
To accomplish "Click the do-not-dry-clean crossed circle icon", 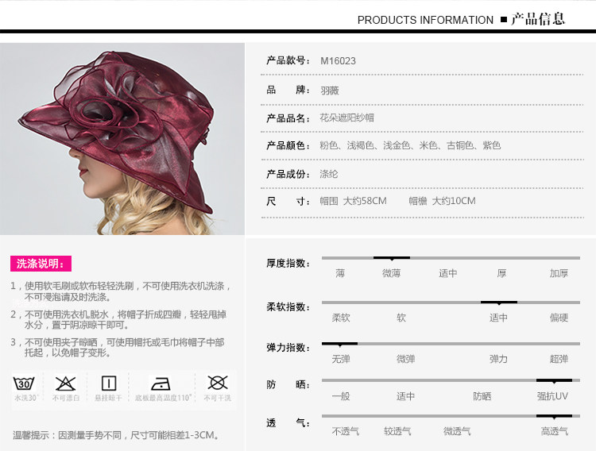I will [x=218, y=383].
